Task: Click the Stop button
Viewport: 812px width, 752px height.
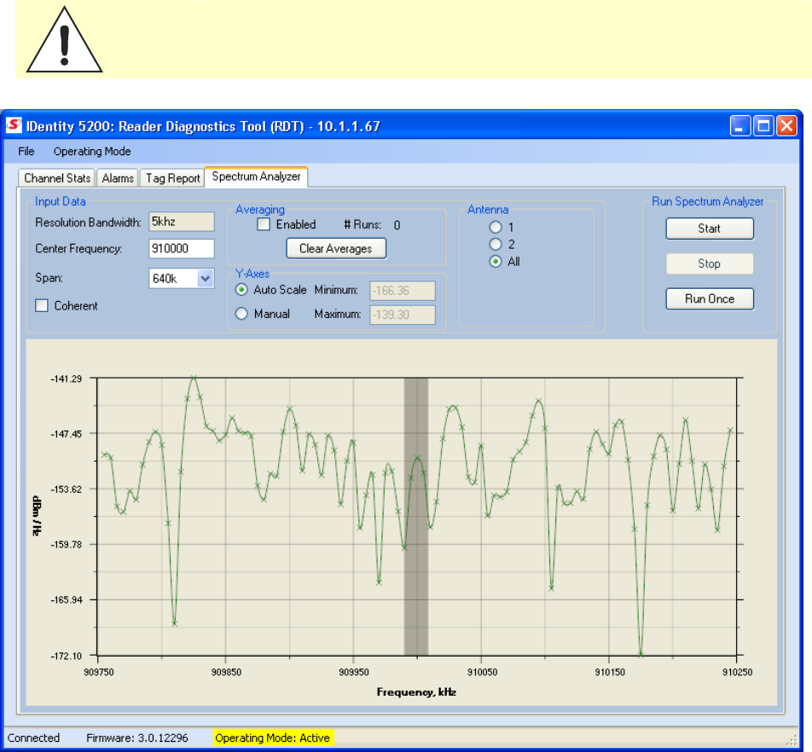Action: (710, 263)
